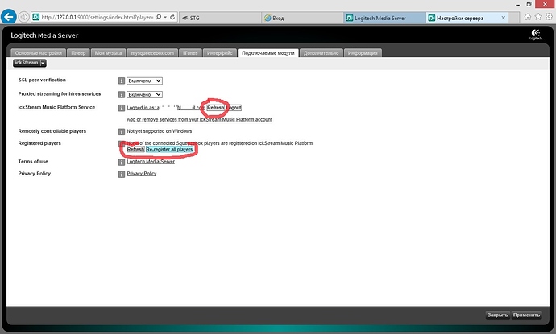Click Refresh next to logged in account
This screenshot has height=334, width=556.
216,108
